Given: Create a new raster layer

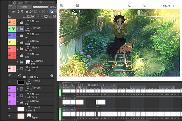Looking at the screenshot, I should pyautogui.click(x=25, y=16).
